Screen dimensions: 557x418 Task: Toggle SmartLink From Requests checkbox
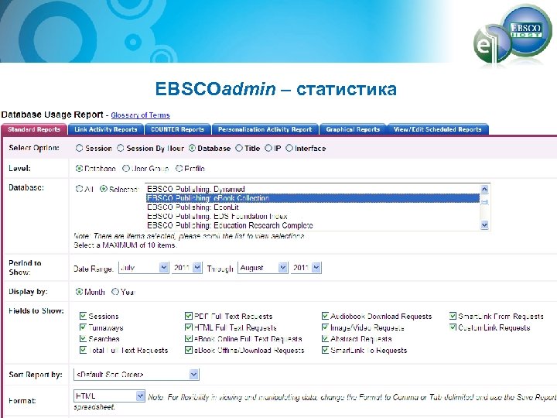(453, 316)
